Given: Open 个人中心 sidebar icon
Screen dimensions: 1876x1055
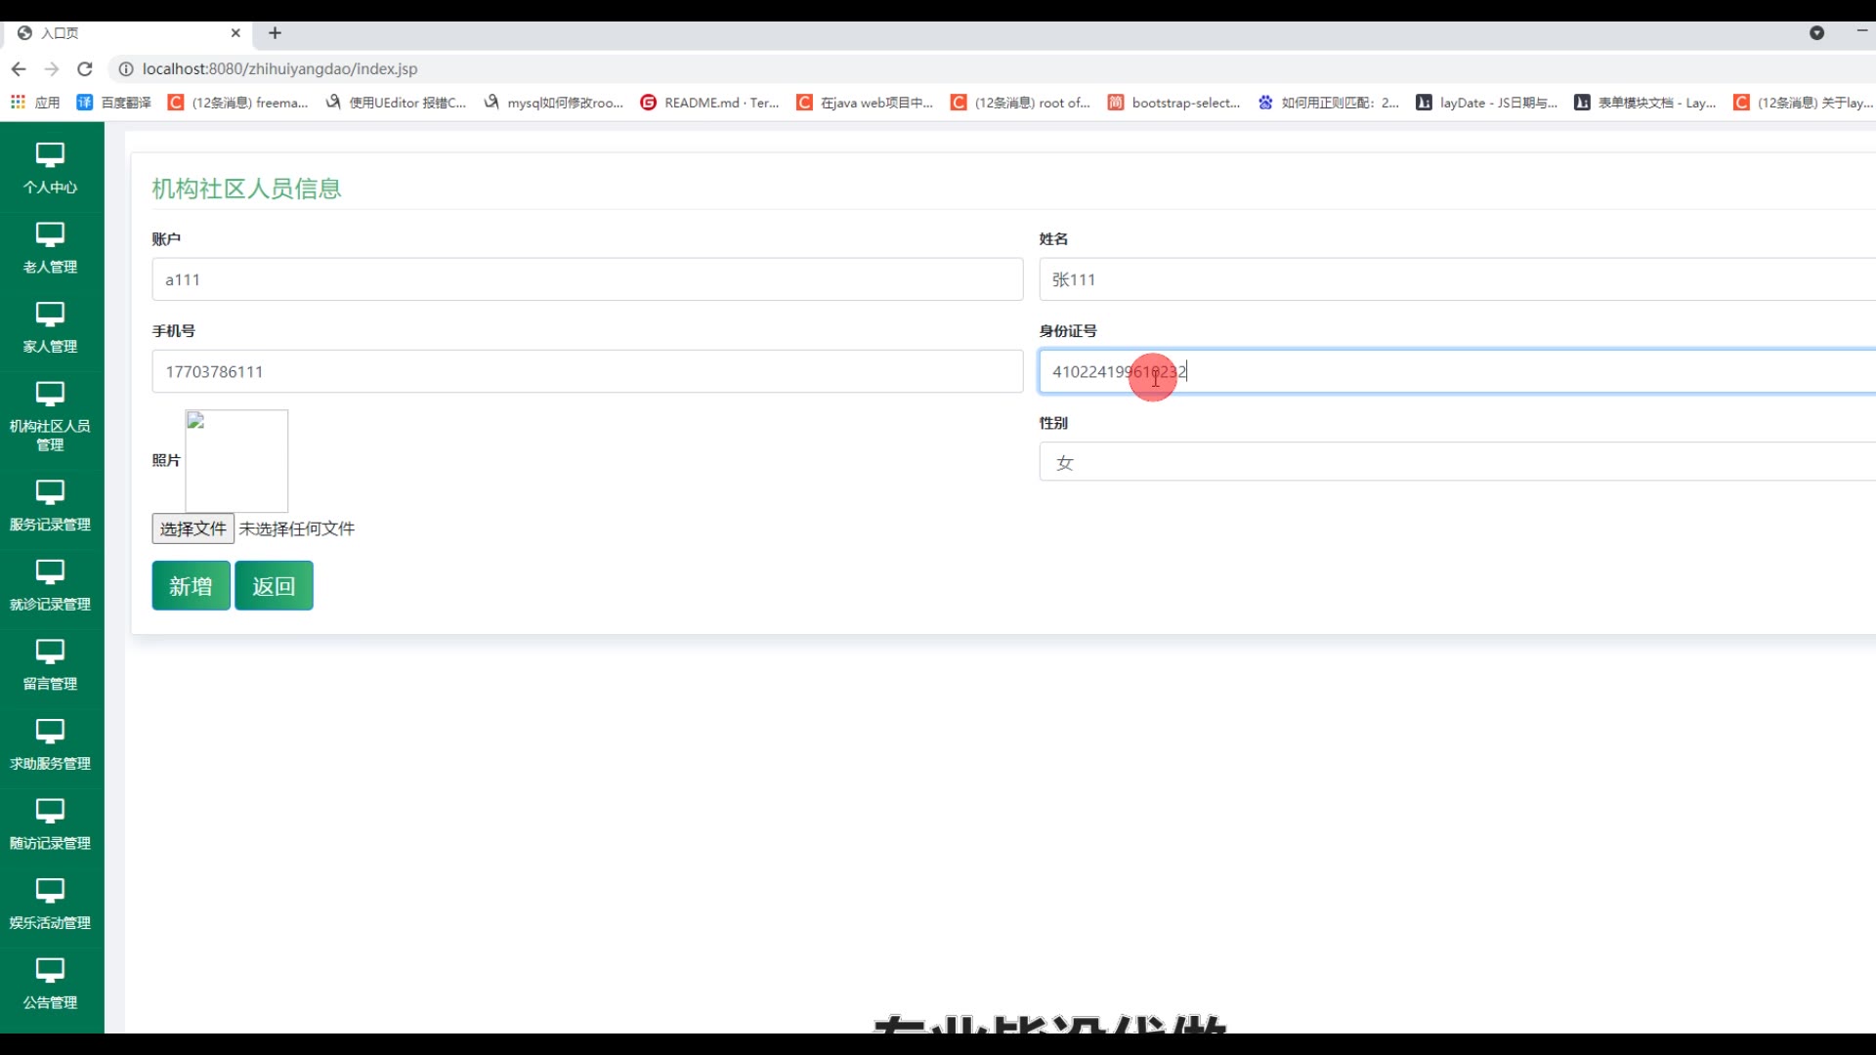Looking at the screenshot, I should pyautogui.click(x=50, y=155).
